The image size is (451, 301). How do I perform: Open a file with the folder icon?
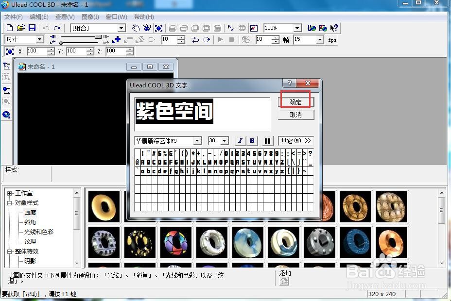click(21, 28)
